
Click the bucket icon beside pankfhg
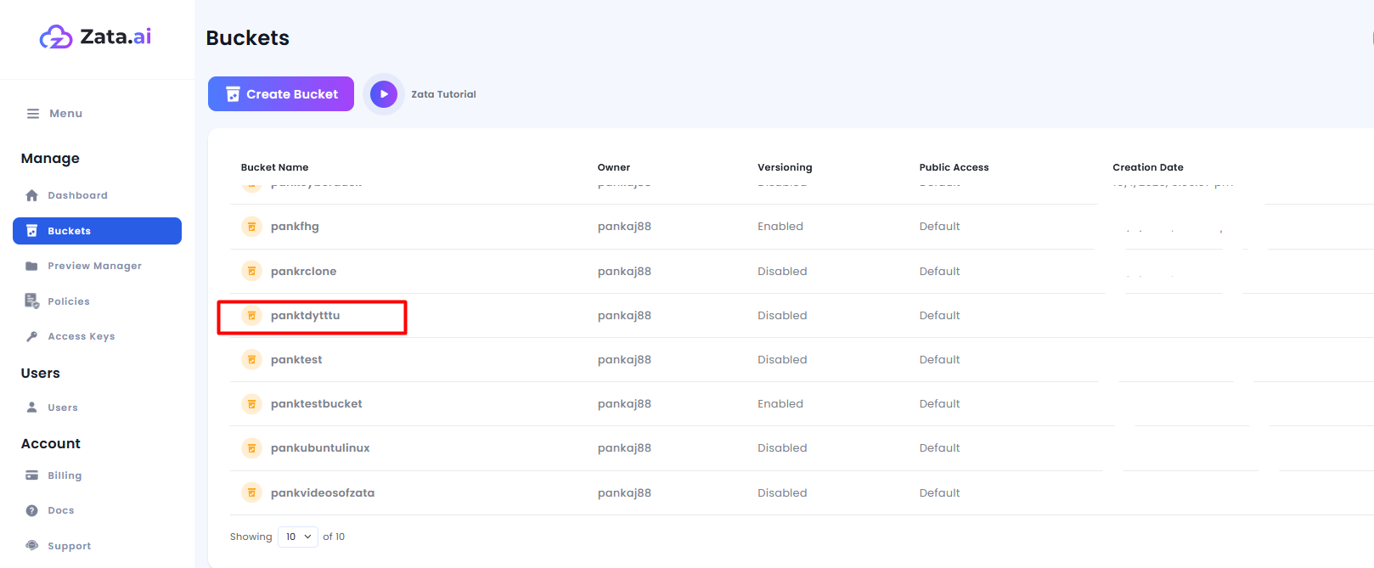[x=251, y=227]
